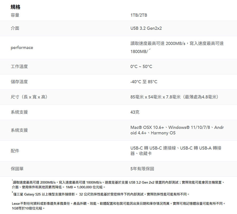Select the 容量 label
237x214 pixels.
pos(15,15)
